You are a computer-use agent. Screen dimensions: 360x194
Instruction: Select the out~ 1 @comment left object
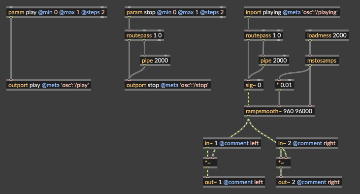click(234, 182)
